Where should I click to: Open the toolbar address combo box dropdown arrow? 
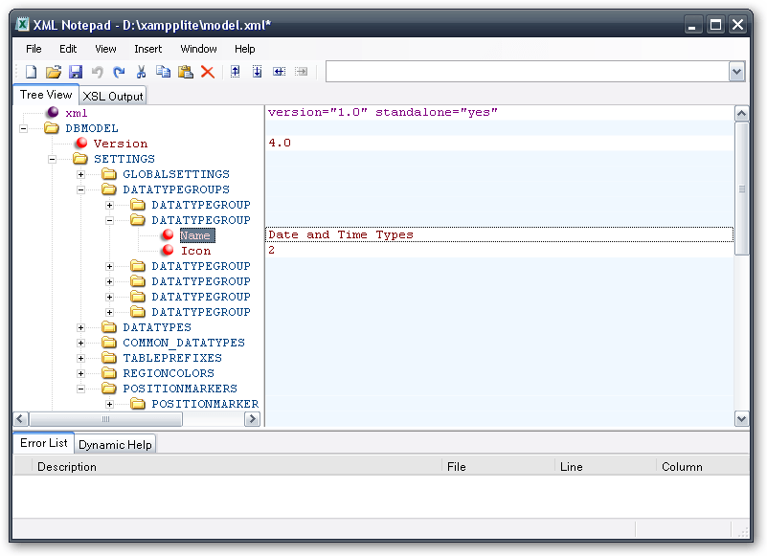[736, 72]
